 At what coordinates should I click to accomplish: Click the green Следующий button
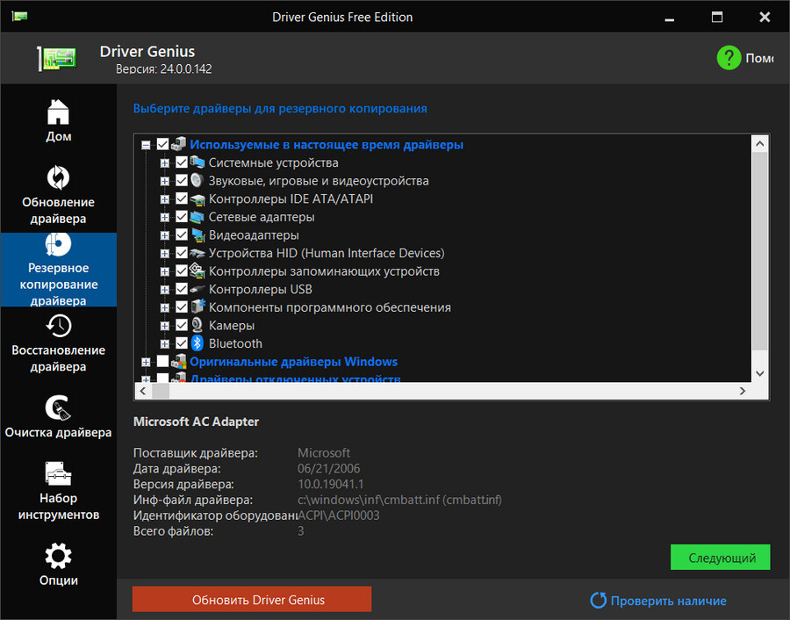pos(720,558)
